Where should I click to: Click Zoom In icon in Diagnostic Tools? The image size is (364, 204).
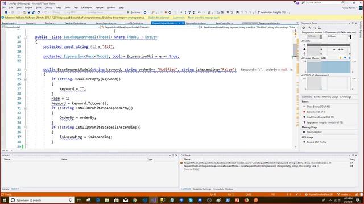click(310, 28)
